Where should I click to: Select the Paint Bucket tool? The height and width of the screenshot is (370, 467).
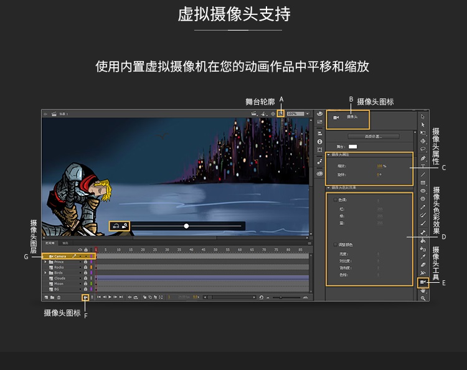coord(423,240)
